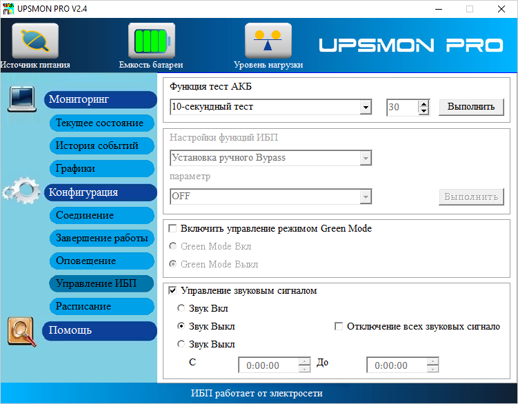Viewport: 518px width, 404px height.
Task: Select the Управление ИБП page
Action: [101, 283]
